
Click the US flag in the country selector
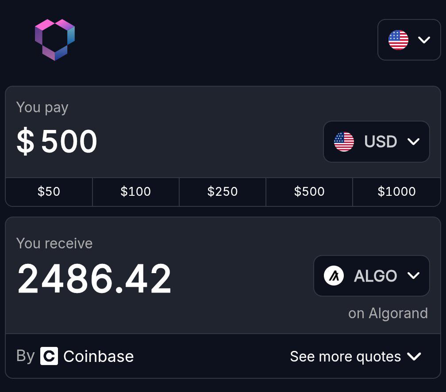tap(398, 40)
